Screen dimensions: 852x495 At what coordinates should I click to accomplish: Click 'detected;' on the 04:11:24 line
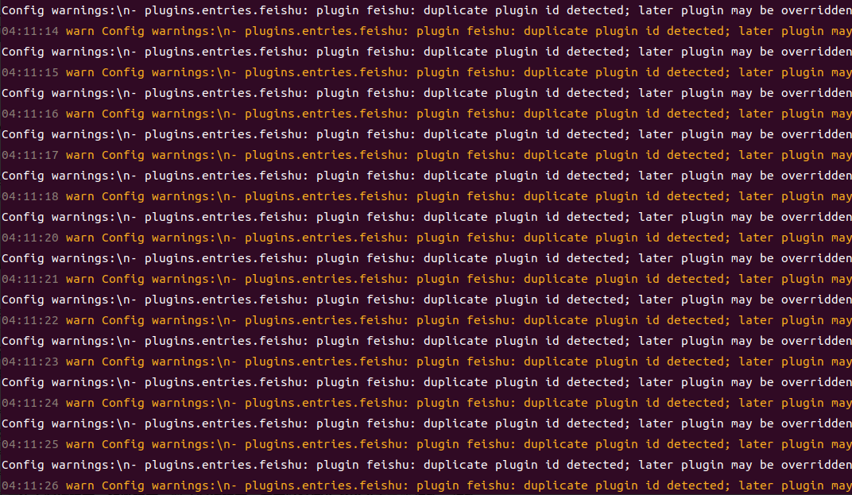click(699, 403)
